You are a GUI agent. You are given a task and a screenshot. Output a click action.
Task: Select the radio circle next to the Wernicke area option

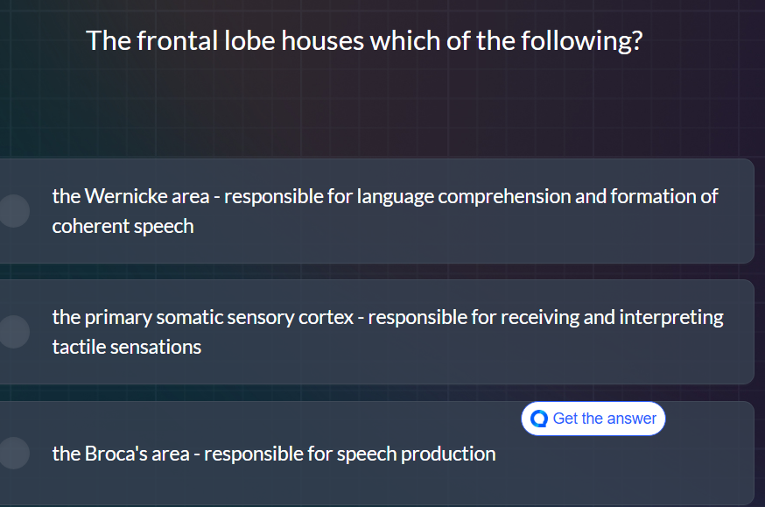click(x=14, y=211)
